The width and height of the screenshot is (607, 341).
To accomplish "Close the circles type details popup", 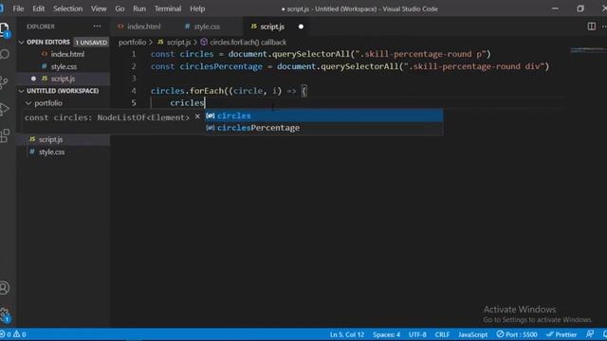I will click(197, 117).
